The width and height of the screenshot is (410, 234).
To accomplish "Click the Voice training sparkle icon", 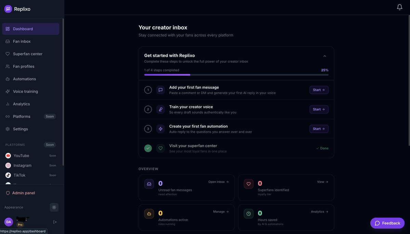I will click(x=8, y=91).
